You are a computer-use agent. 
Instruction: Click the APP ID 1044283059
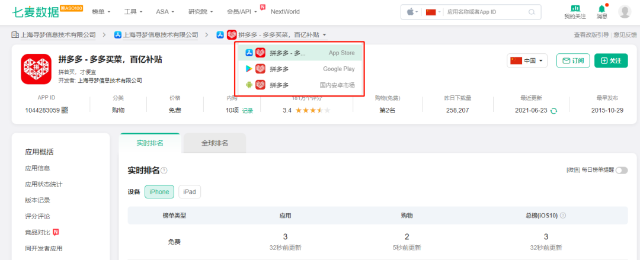(43, 110)
